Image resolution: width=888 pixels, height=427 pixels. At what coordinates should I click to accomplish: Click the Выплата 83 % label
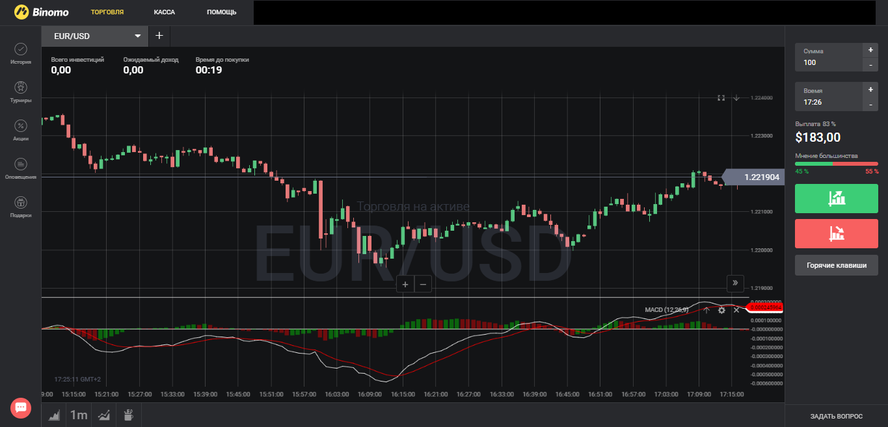[x=815, y=123]
